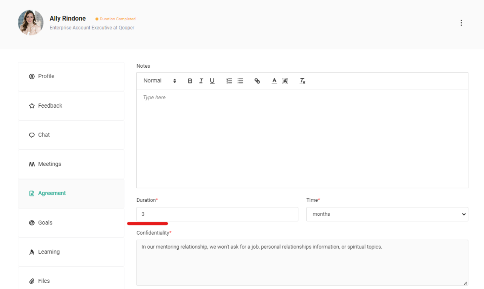Open the three-dot options menu
The width and height of the screenshot is (484, 289).
coord(461,23)
